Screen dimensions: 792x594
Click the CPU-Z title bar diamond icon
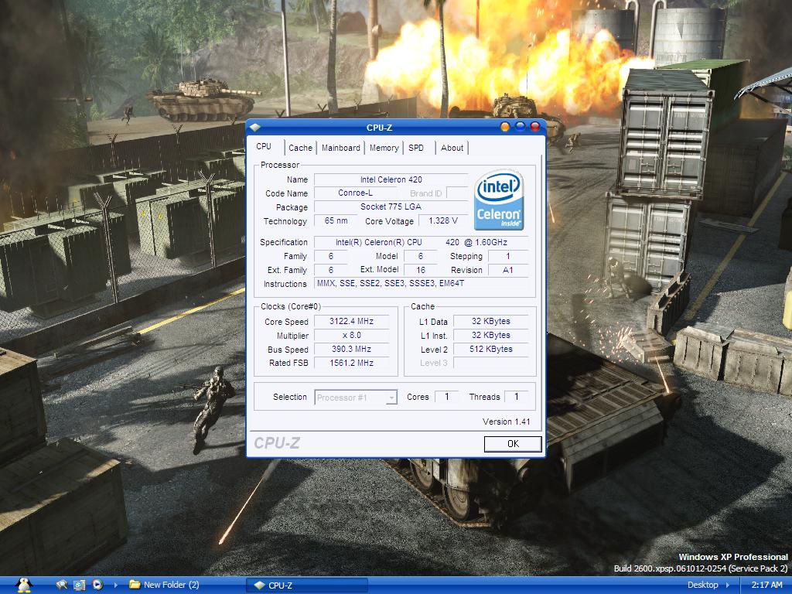255,128
